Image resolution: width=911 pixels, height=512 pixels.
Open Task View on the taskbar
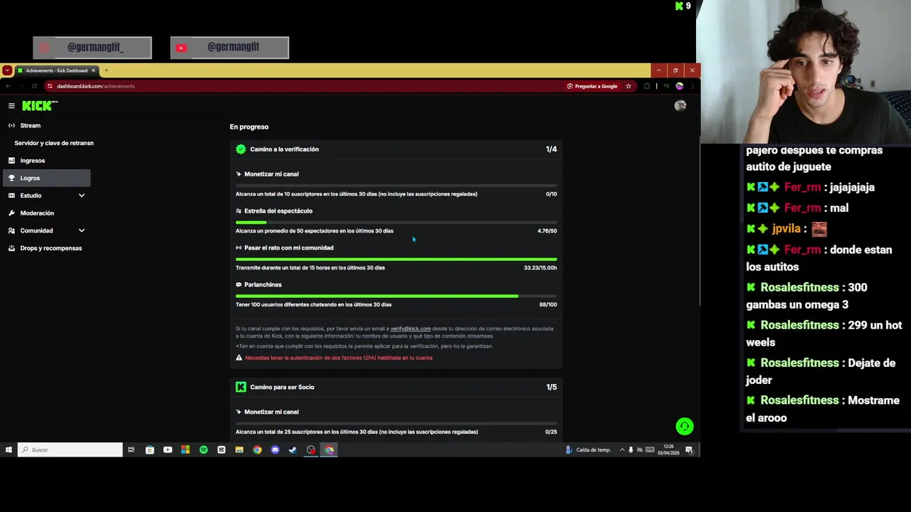tap(131, 449)
